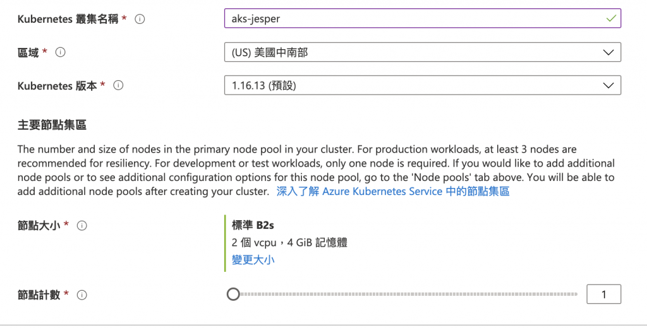
Task: Click info icon beside 節點大小 label
Action: 82,225
